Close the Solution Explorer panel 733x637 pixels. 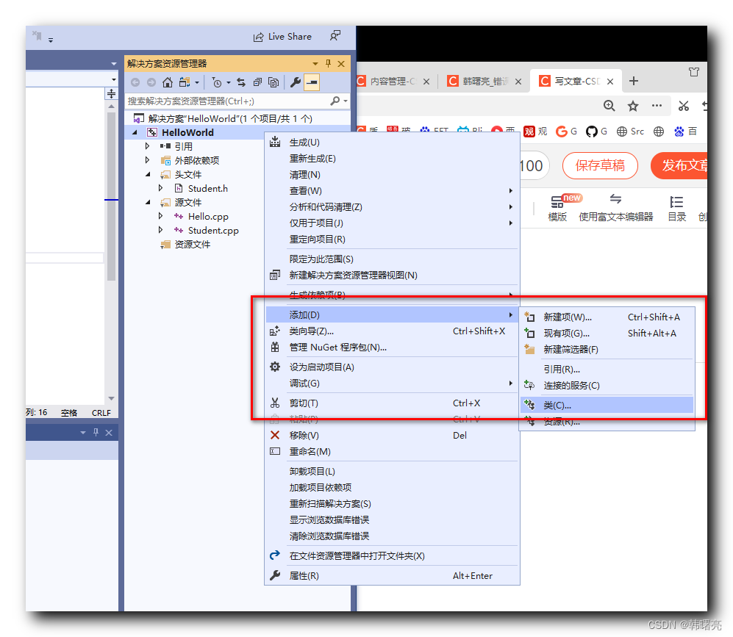pyautogui.click(x=341, y=63)
